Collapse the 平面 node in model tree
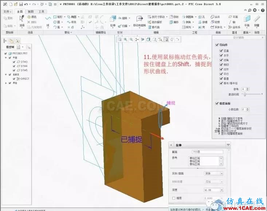 pyautogui.click(x=6, y=58)
